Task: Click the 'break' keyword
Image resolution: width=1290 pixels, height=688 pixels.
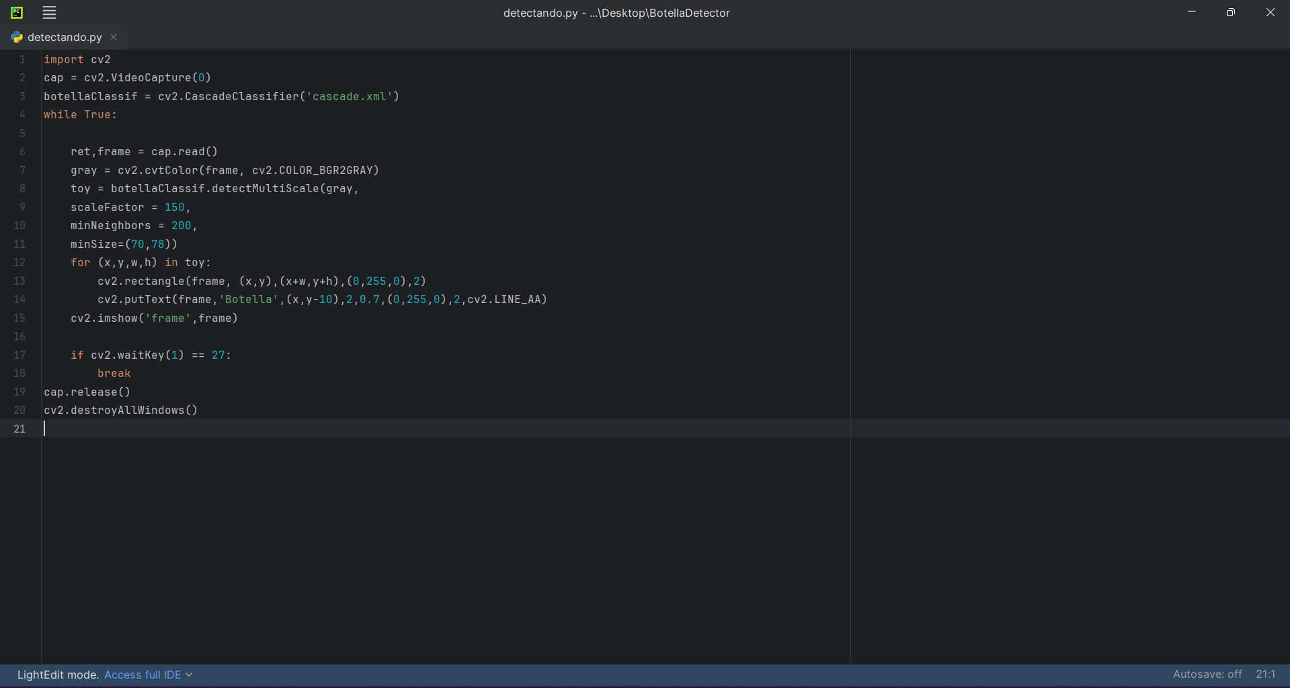Action: point(114,373)
